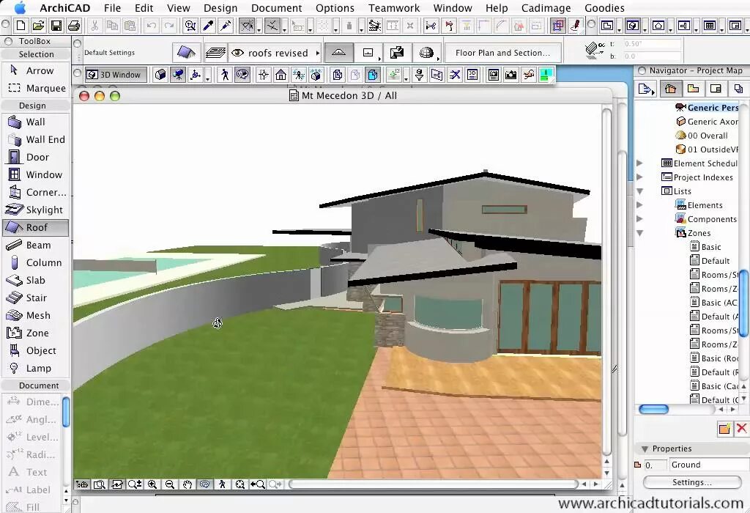Toggle layer eye icon beside roofs revised
Image resolution: width=750 pixels, height=513 pixels.
237,53
